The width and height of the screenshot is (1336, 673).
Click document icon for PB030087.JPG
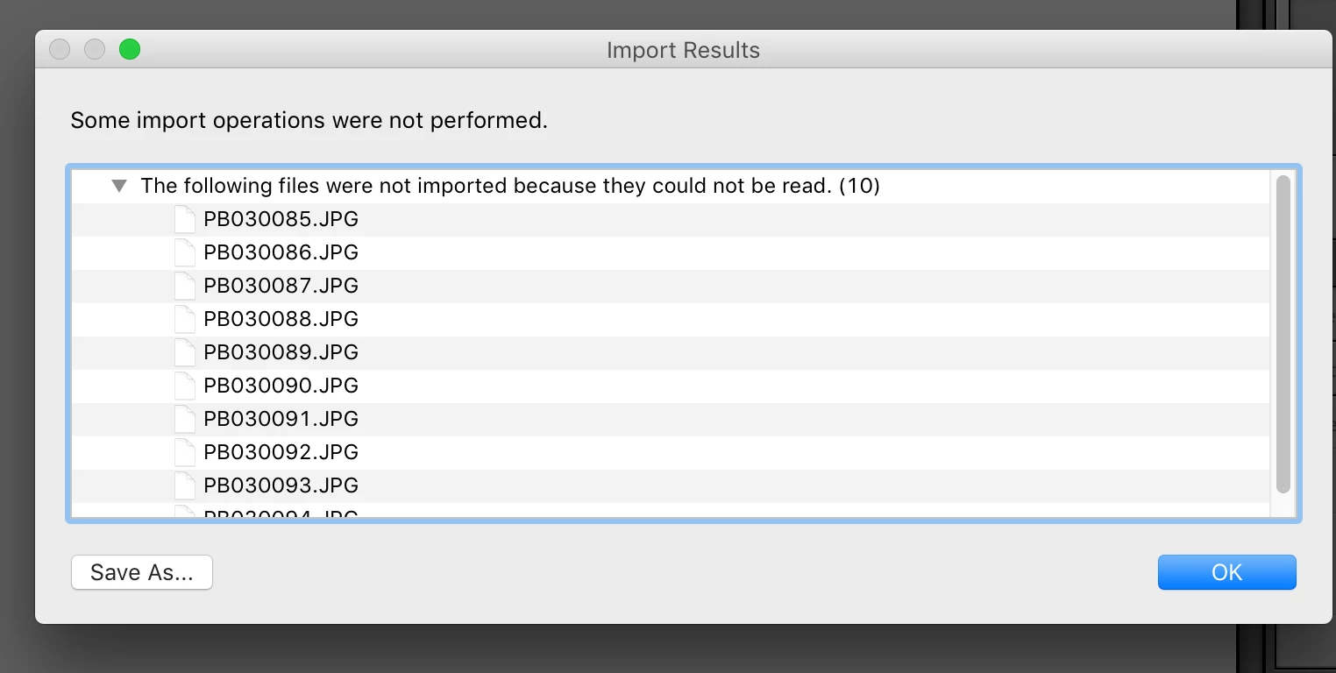184,286
